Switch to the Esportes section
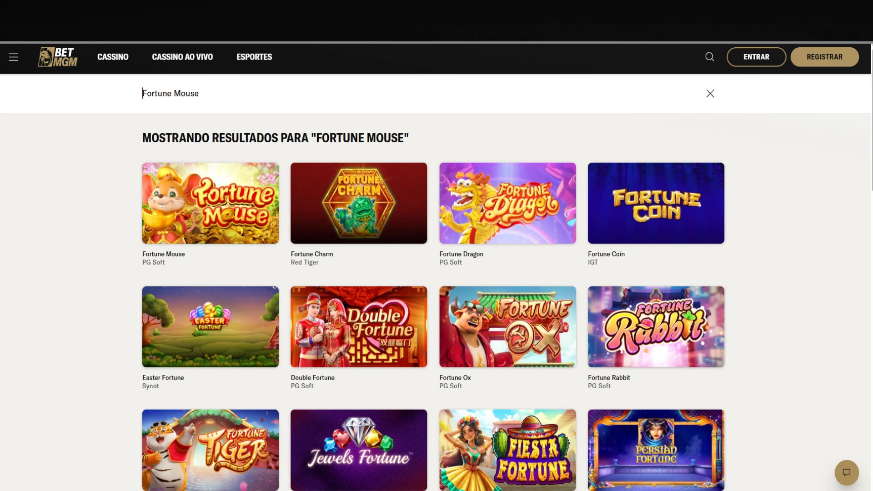873x491 pixels. pyautogui.click(x=254, y=57)
